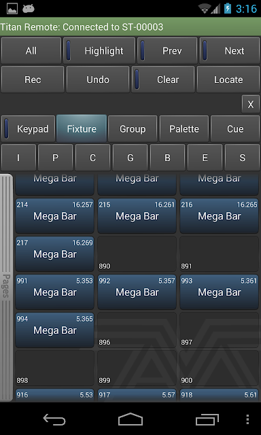Select the C colour attribute button

tap(92, 158)
